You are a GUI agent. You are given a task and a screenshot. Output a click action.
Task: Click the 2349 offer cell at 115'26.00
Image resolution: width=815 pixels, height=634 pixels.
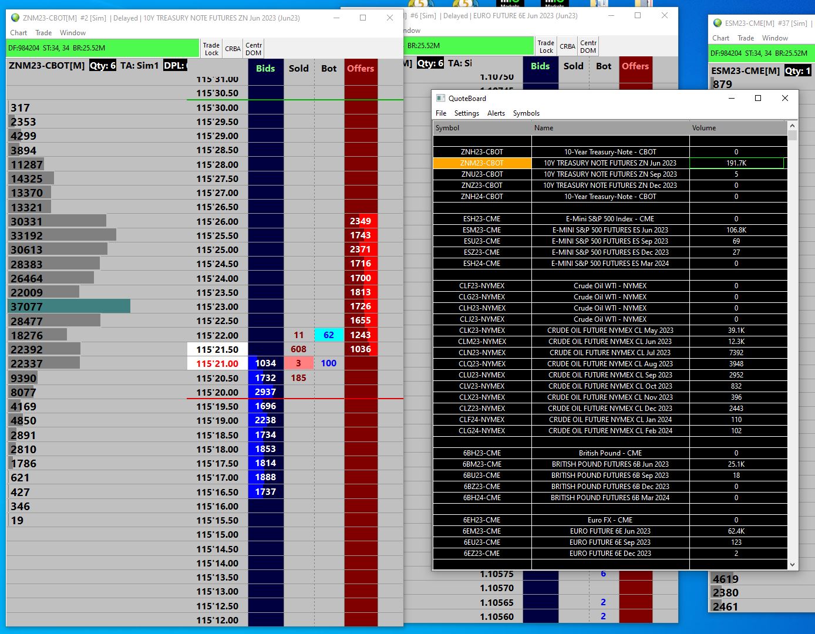(x=361, y=221)
